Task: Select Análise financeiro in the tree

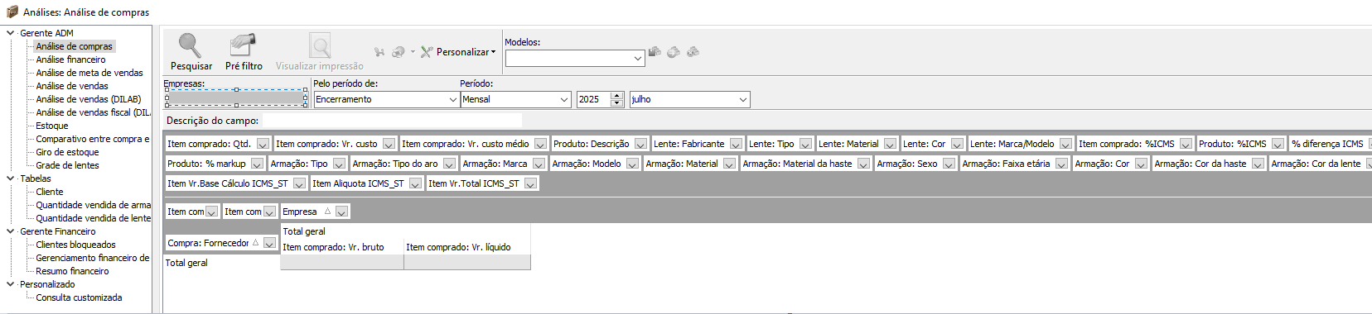Action: pyautogui.click(x=70, y=59)
